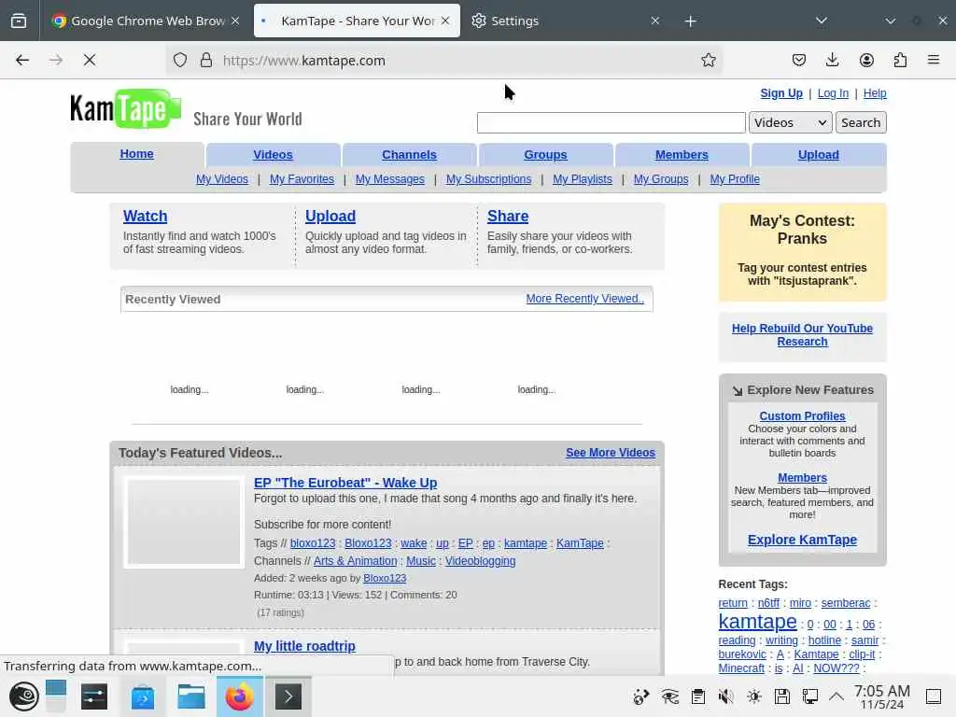Screen dimensions: 956x717
Task: Toggle the muted volume tray icon
Action: [x=725, y=696]
